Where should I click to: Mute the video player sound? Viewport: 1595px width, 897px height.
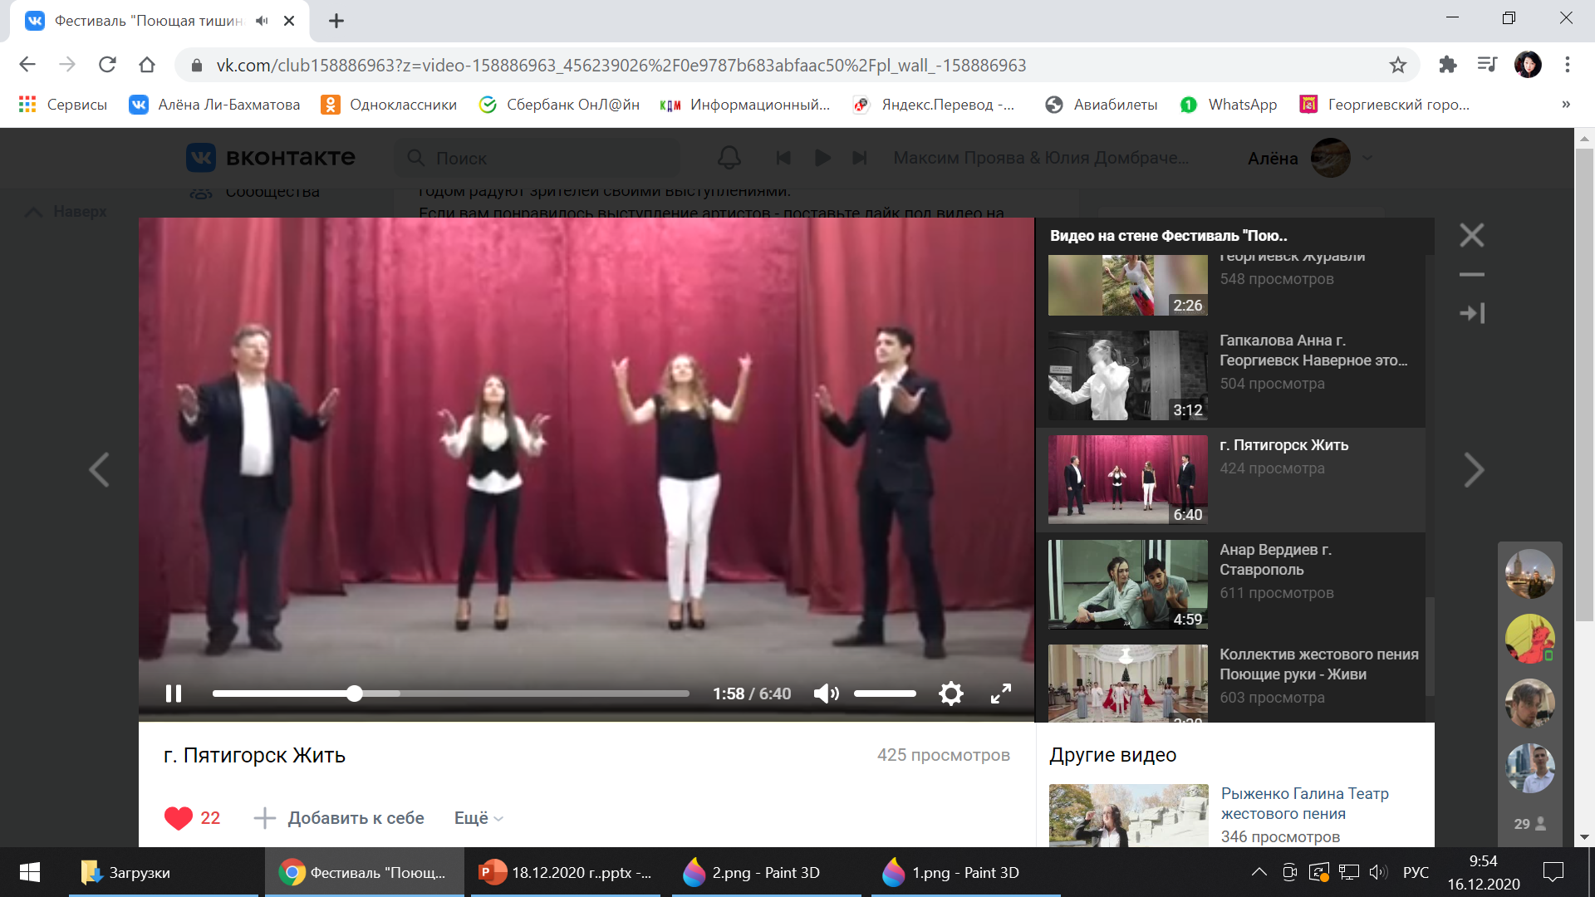point(826,694)
